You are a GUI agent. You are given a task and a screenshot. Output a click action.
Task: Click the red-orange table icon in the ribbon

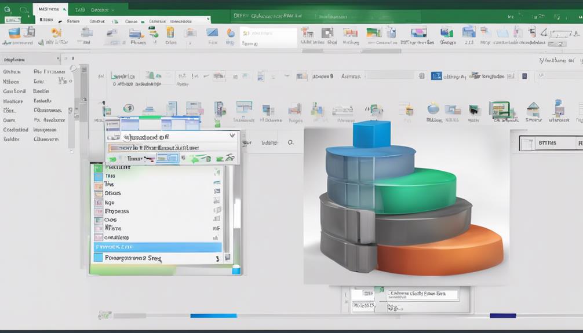pos(350,32)
